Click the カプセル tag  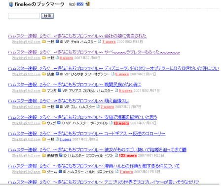coord(89,91)
